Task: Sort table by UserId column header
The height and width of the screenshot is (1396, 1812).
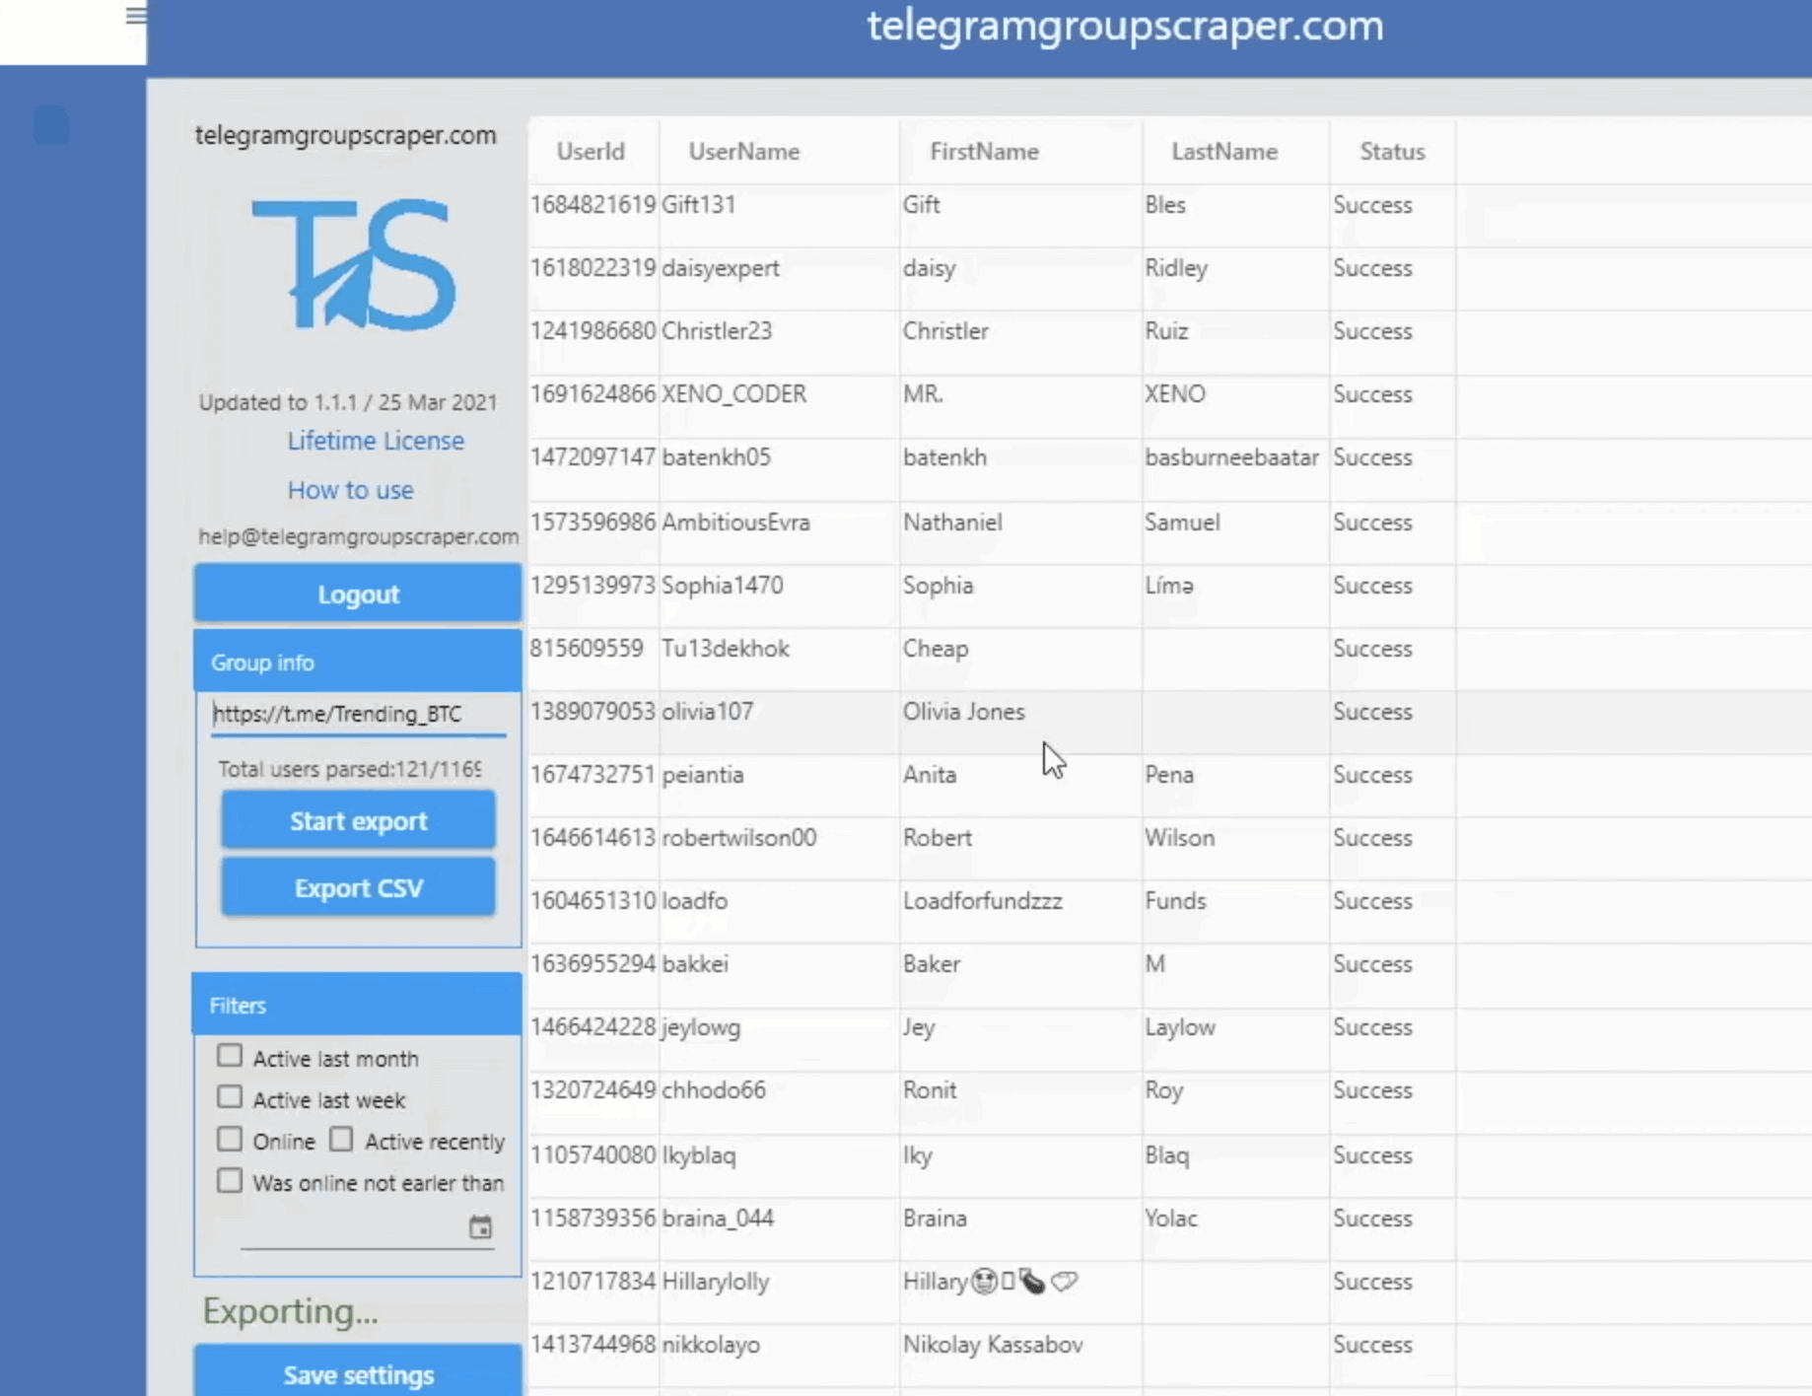Action: (591, 152)
